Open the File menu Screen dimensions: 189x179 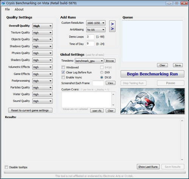pos(7,9)
